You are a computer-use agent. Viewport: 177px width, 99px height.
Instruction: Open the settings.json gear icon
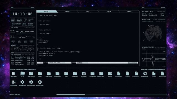click(x=22, y=82)
